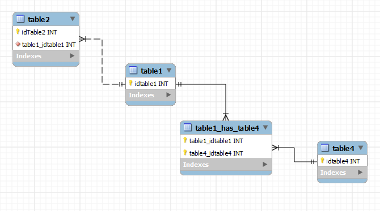This screenshot has height=211, width=380.
Task: Click the idtable4 key icon in table4
Action: [322, 160]
